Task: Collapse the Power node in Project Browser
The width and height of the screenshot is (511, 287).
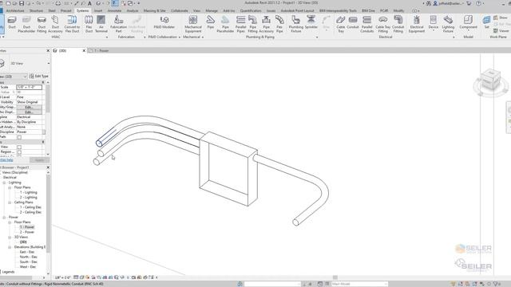Action: [4, 217]
